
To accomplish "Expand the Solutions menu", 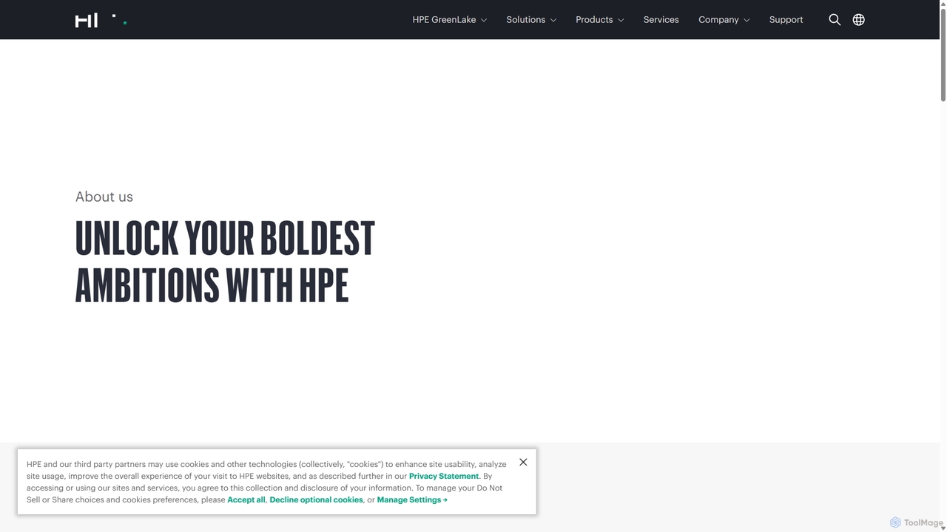I will coord(531,20).
